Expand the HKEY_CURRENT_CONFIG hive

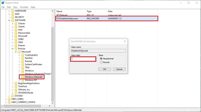pos(6,102)
